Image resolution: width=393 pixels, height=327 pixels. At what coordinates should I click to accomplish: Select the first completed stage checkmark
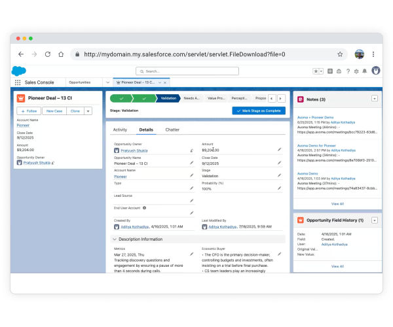point(121,98)
